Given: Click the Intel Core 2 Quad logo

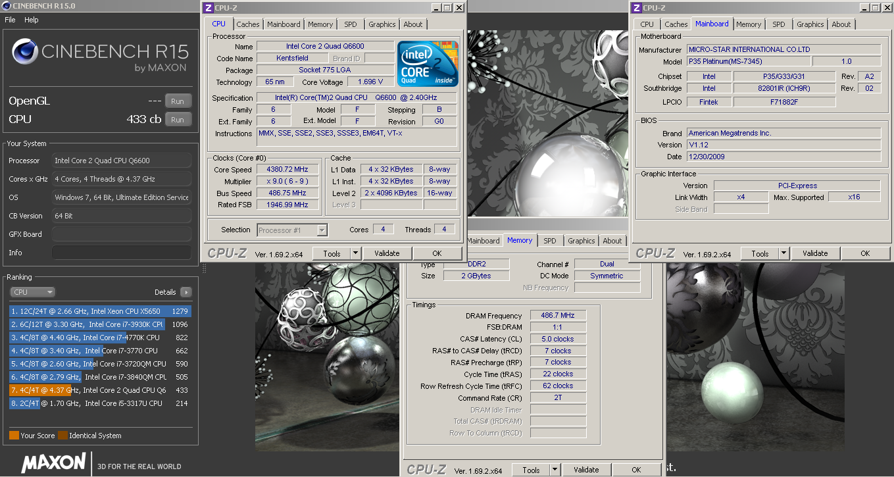Looking at the screenshot, I should click(x=428, y=64).
